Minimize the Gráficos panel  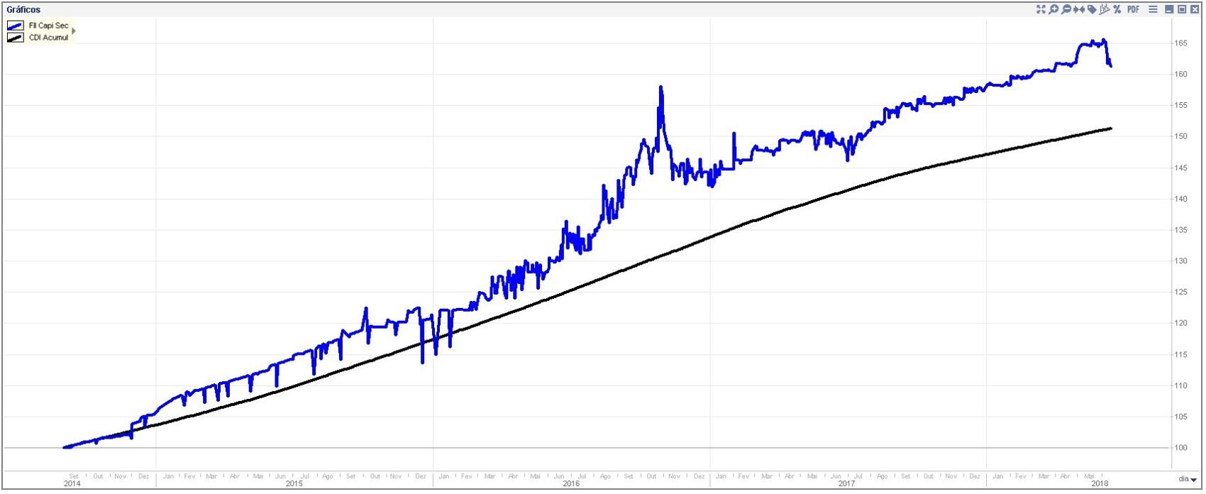point(1169,9)
